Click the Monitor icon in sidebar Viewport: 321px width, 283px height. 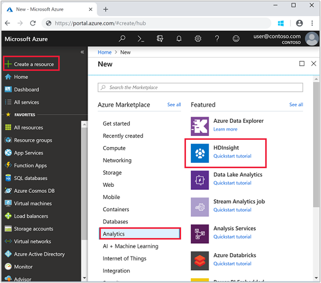[8, 267]
